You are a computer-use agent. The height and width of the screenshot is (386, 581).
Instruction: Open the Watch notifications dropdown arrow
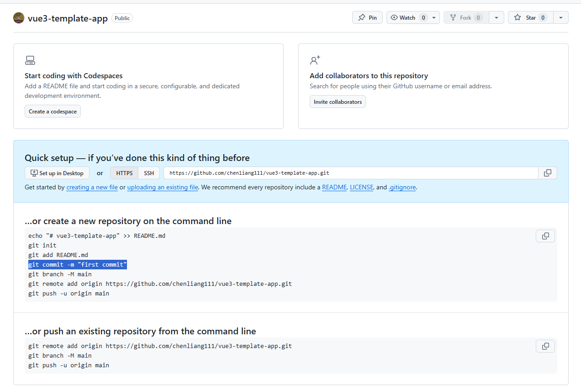pyautogui.click(x=434, y=17)
